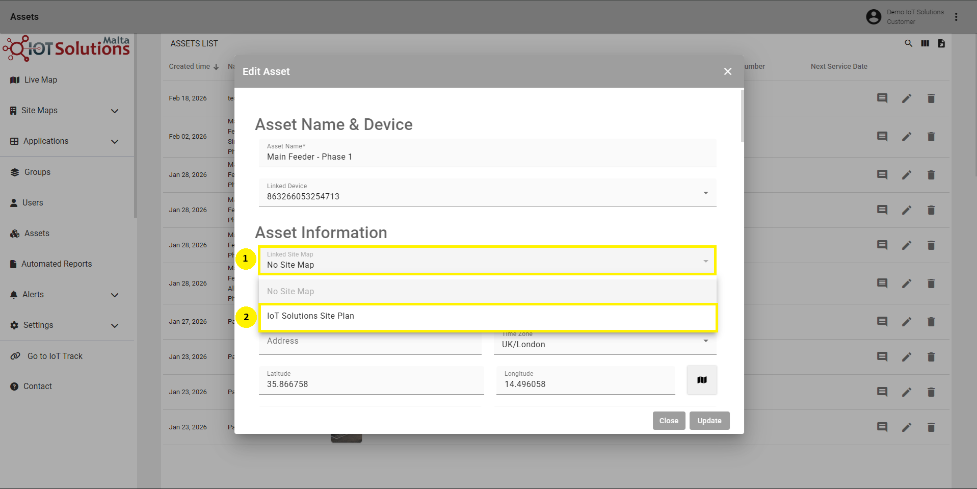Click the Close button in dialog
Image resolution: width=977 pixels, height=489 pixels.
pyautogui.click(x=669, y=421)
